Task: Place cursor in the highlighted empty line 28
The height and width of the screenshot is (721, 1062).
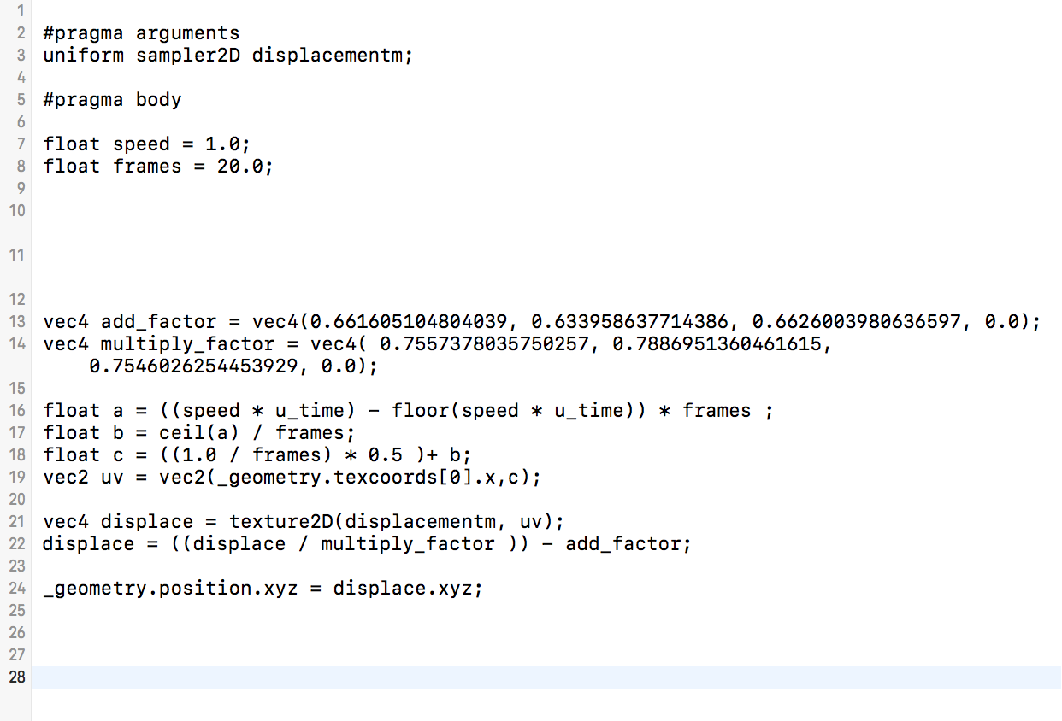Action: tap(513, 677)
